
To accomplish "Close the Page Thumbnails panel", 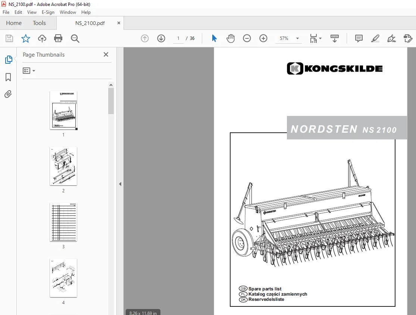I will coord(106,54).
